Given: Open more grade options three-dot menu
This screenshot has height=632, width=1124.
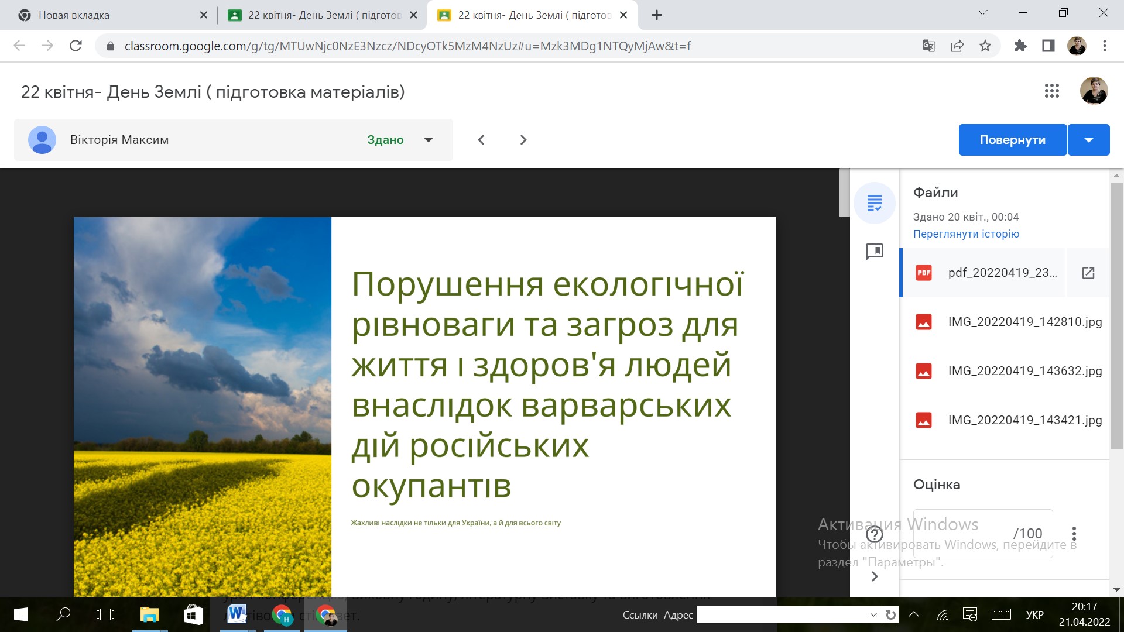Looking at the screenshot, I should (x=1074, y=534).
